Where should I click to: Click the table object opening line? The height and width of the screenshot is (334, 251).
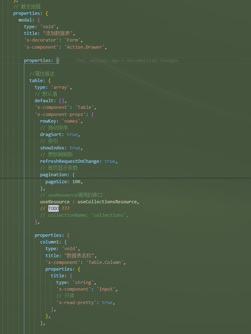[x=40, y=81]
